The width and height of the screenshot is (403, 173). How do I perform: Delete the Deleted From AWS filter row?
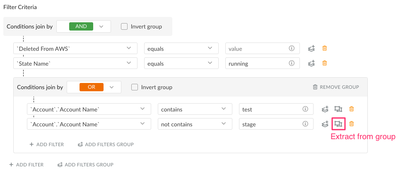325,48
